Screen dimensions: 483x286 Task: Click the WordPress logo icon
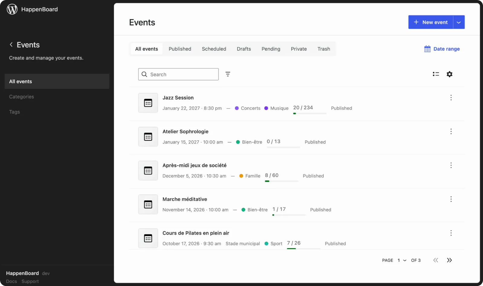[12, 9]
